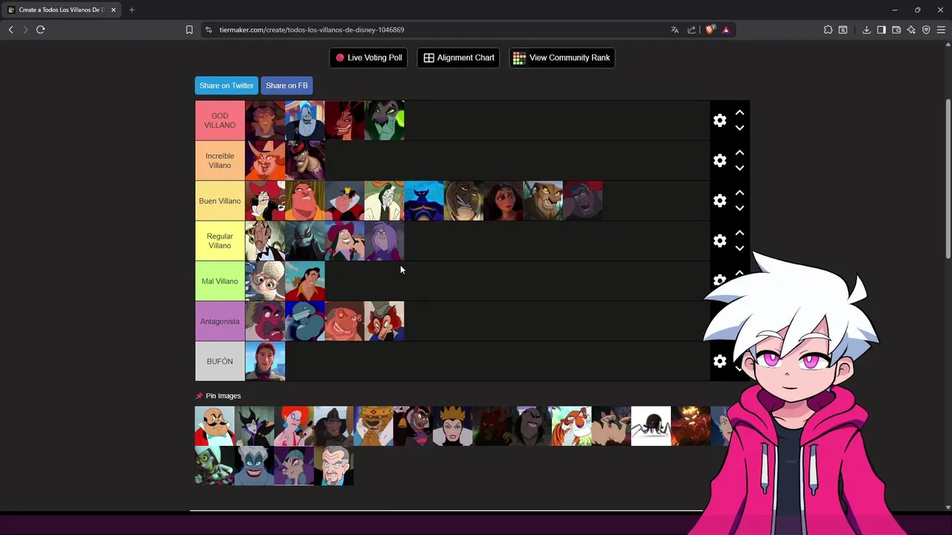Open Brave Shields panel
This screenshot has height=535, width=952.
click(x=710, y=30)
